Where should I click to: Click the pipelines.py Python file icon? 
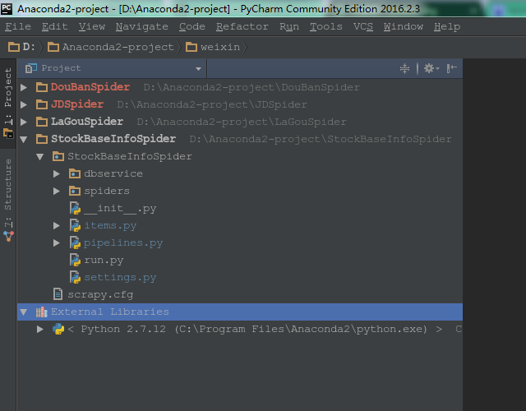[75, 243]
